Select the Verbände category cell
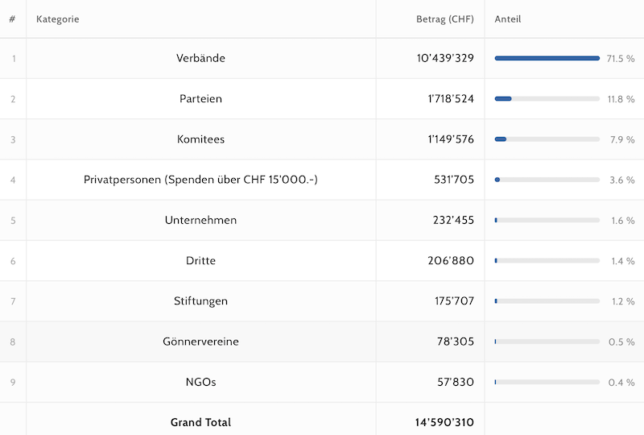 pos(200,58)
